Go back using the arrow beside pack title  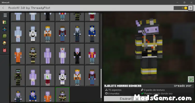point(3,8)
